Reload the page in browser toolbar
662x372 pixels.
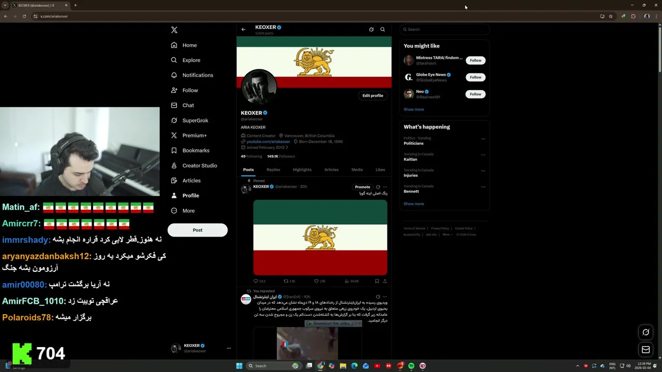(24, 16)
